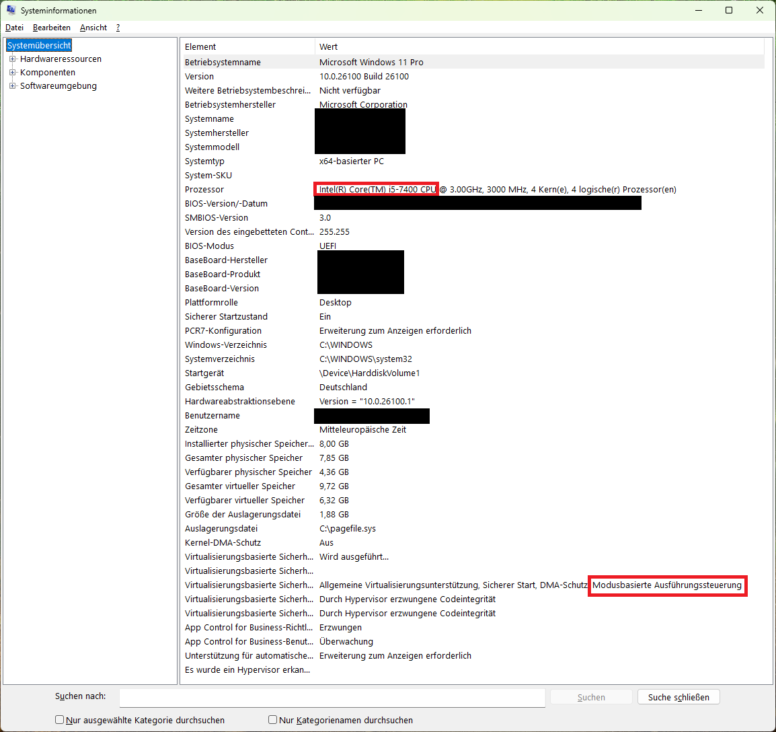Select 'Verfügbarer virtueller Speicher' row
The height and width of the screenshot is (732, 776).
pyautogui.click(x=473, y=500)
